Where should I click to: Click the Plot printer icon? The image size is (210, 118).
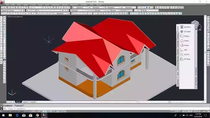10,7
